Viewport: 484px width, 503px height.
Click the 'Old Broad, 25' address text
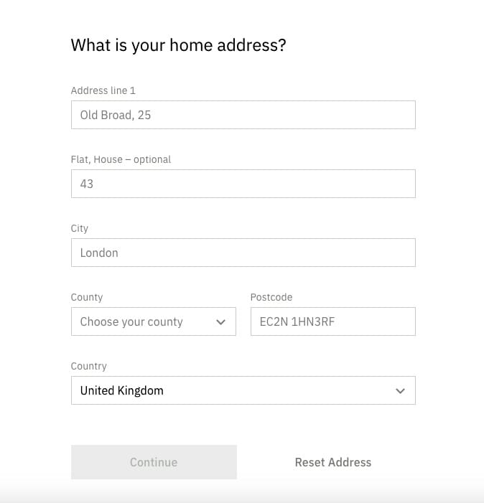[116, 115]
